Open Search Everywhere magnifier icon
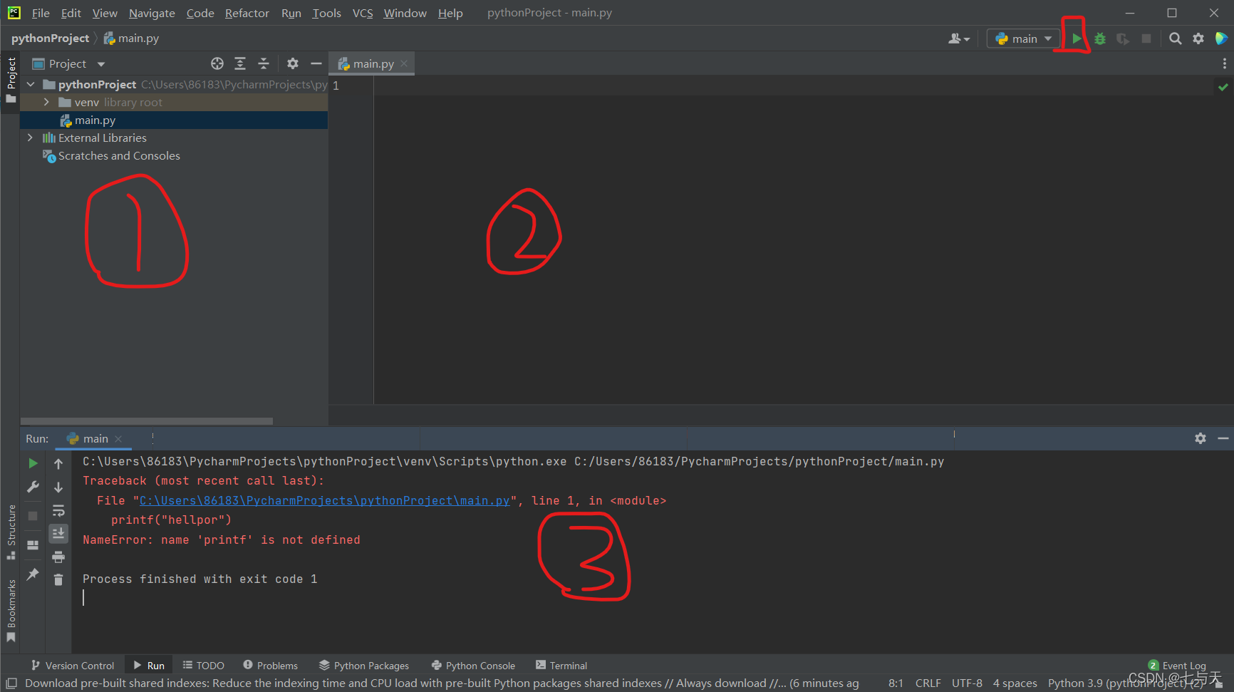The height and width of the screenshot is (692, 1234). tap(1176, 38)
